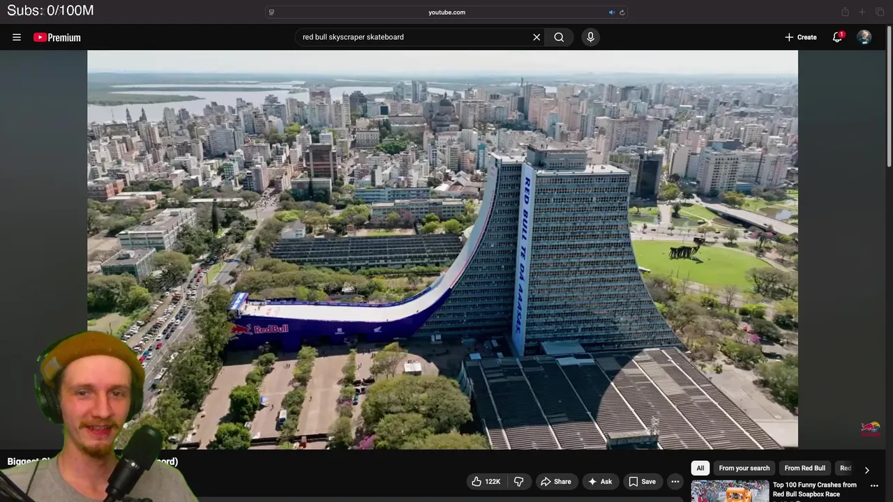Mute the tab via speaker icon in address bar
This screenshot has width=893, height=502.
612,12
